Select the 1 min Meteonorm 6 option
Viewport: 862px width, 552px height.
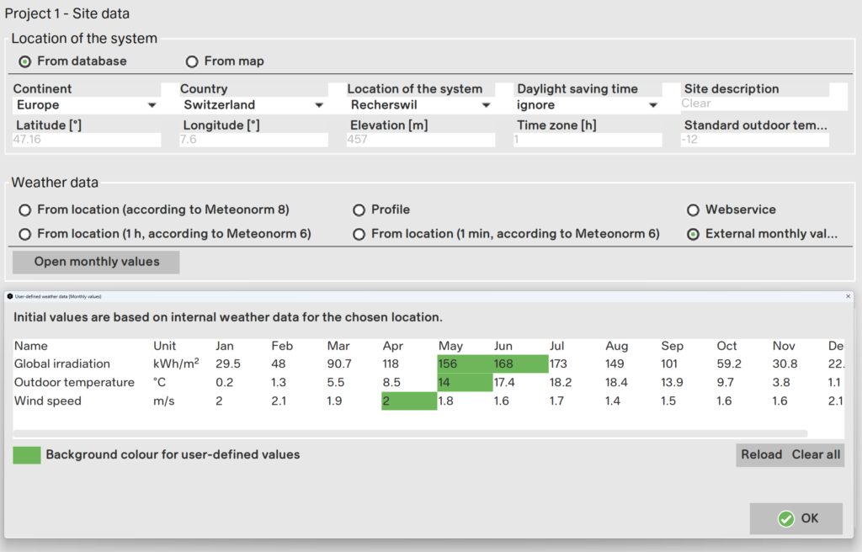(359, 234)
